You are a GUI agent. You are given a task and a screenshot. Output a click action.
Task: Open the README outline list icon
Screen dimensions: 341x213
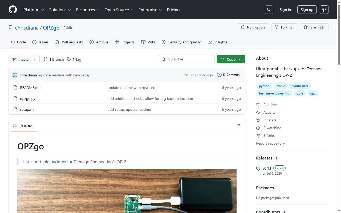tap(238, 126)
